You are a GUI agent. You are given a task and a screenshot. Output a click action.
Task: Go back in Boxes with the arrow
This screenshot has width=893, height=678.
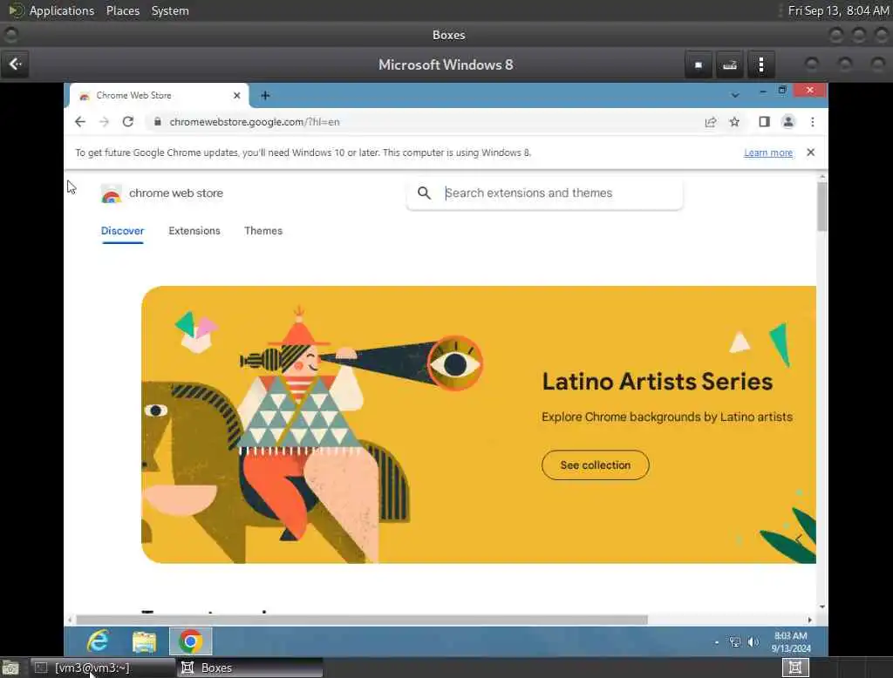click(x=16, y=64)
